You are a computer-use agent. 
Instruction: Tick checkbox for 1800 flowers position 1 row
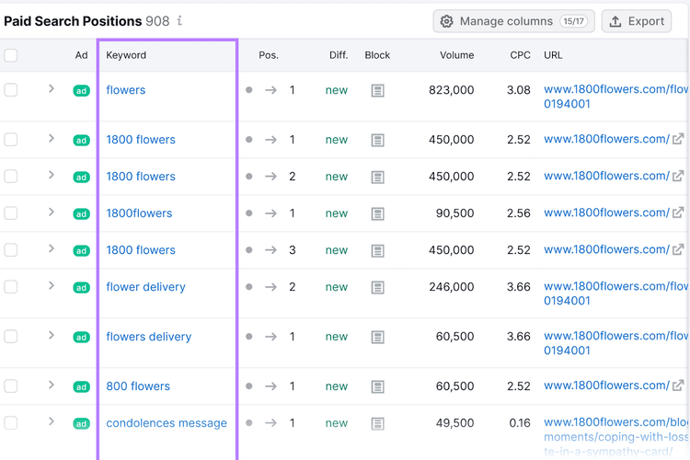(x=10, y=140)
